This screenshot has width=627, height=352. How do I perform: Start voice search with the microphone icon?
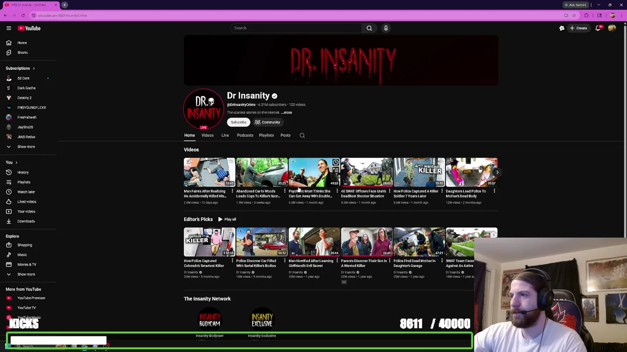click(x=386, y=28)
